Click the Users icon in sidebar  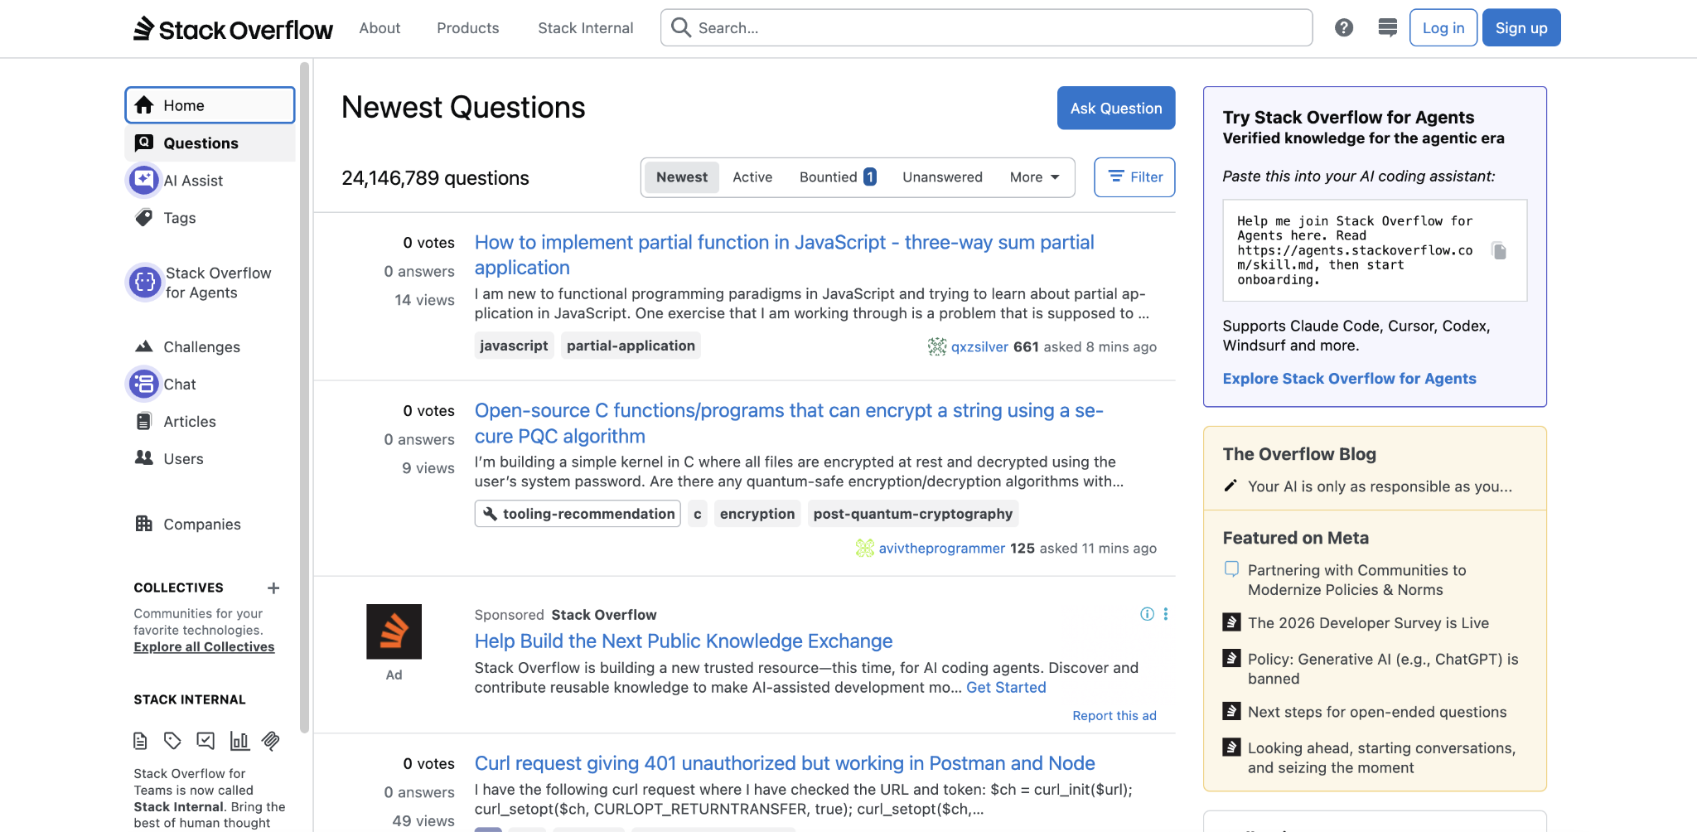tap(144, 458)
